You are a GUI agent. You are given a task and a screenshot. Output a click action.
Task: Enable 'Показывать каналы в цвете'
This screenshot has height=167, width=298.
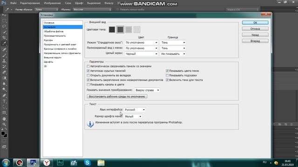pyautogui.click(x=88, y=84)
